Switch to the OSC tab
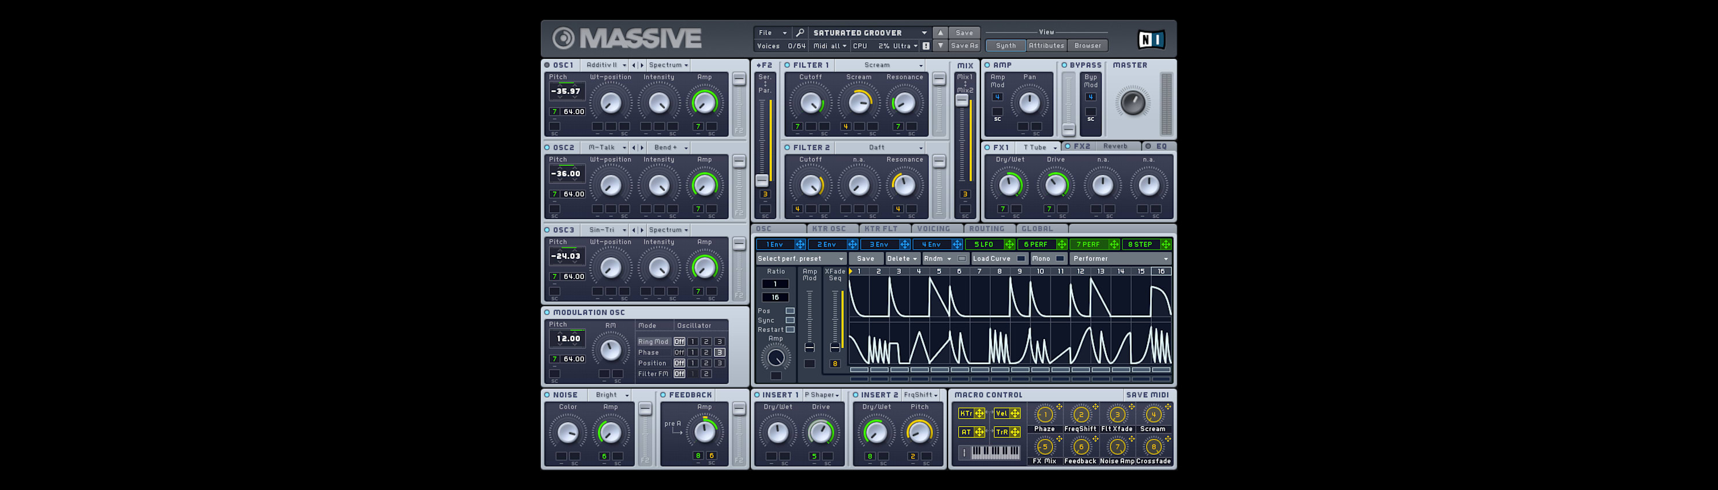 click(778, 229)
